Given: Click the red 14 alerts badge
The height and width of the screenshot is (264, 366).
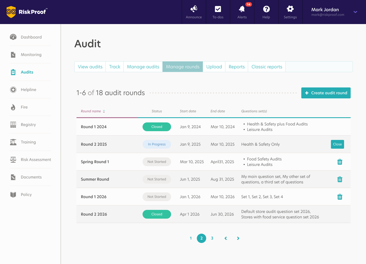Looking at the screenshot, I should click(248, 4).
